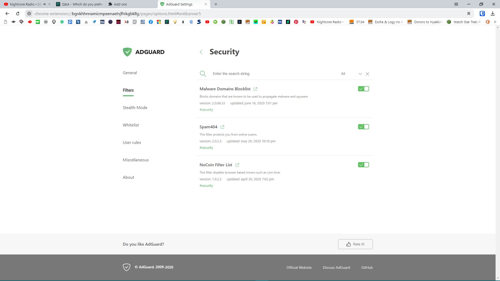Click the search magnifier icon
The width and height of the screenshot is (500, 281).
coord(203,74)
